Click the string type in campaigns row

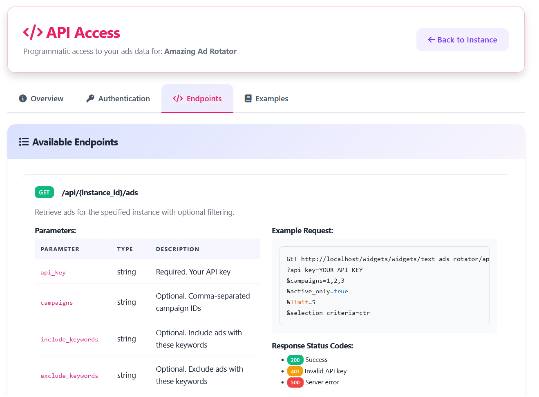click(127, 302)
